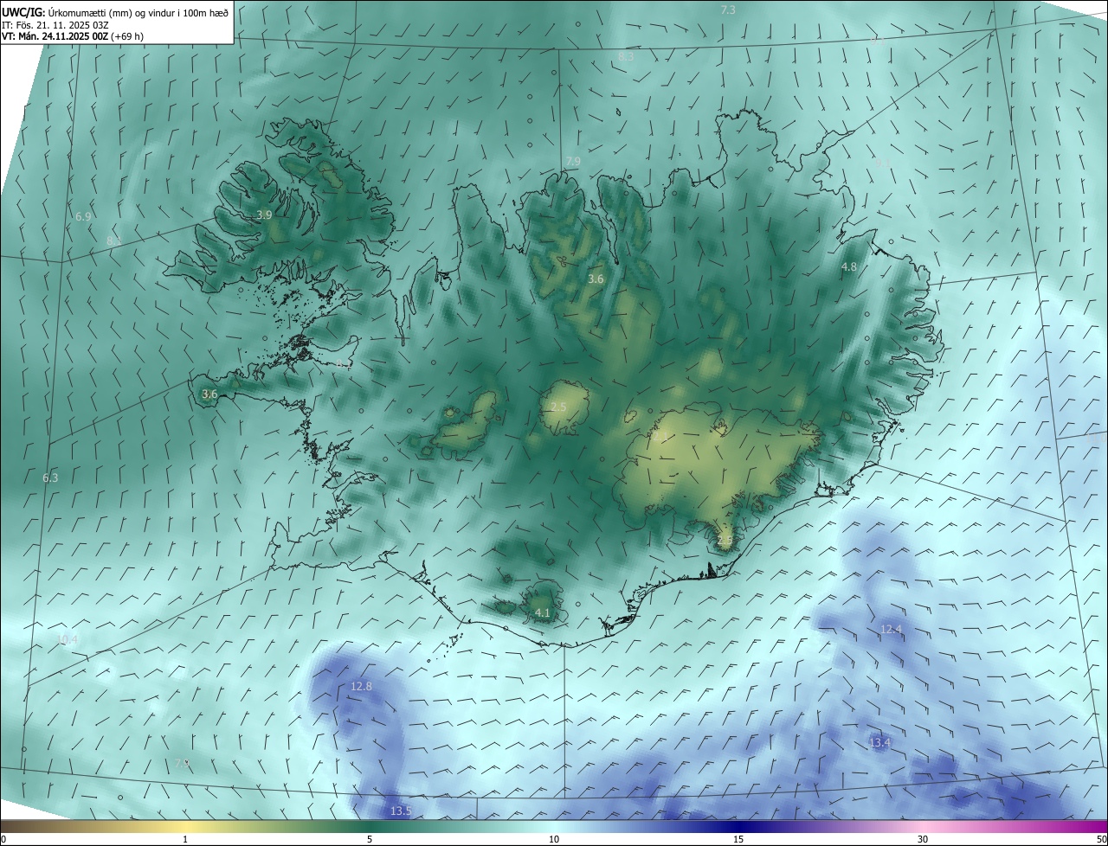This screenshot has height=846, width=1108.
Task: Click the 13.4 value label
Action: pos(879,743)
